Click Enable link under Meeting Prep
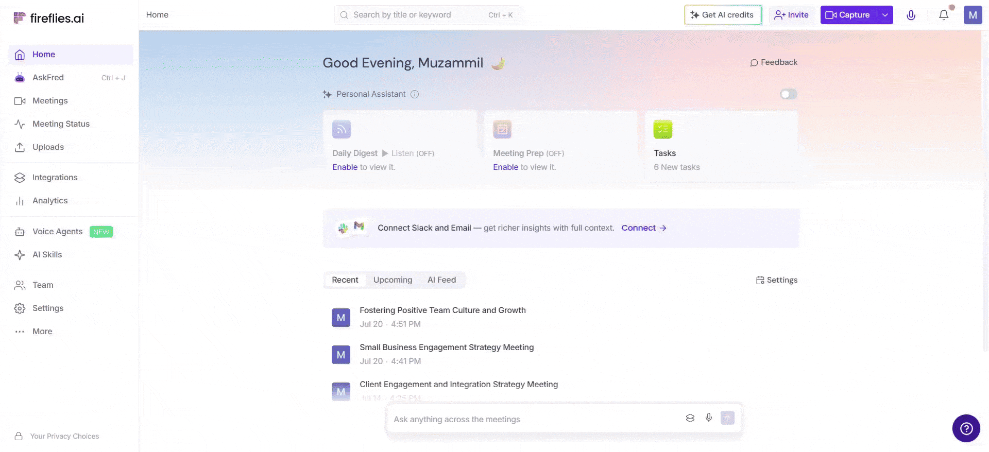 [505, 167]
